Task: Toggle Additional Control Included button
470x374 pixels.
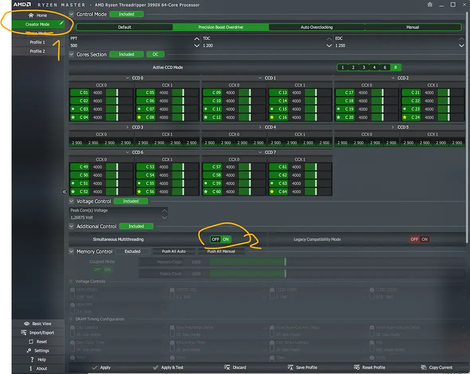Action: [x=136, y=226]
